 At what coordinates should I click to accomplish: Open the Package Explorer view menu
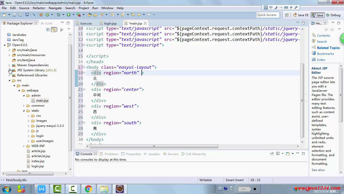pyautogui.click(x=69, y=29)
